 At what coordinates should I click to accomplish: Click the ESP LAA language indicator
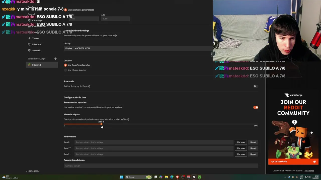[x=301, y=177]
